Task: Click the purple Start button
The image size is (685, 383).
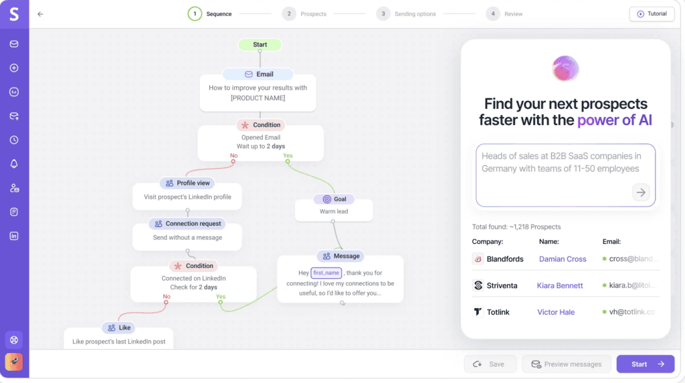Action: (x=646, y=364)
